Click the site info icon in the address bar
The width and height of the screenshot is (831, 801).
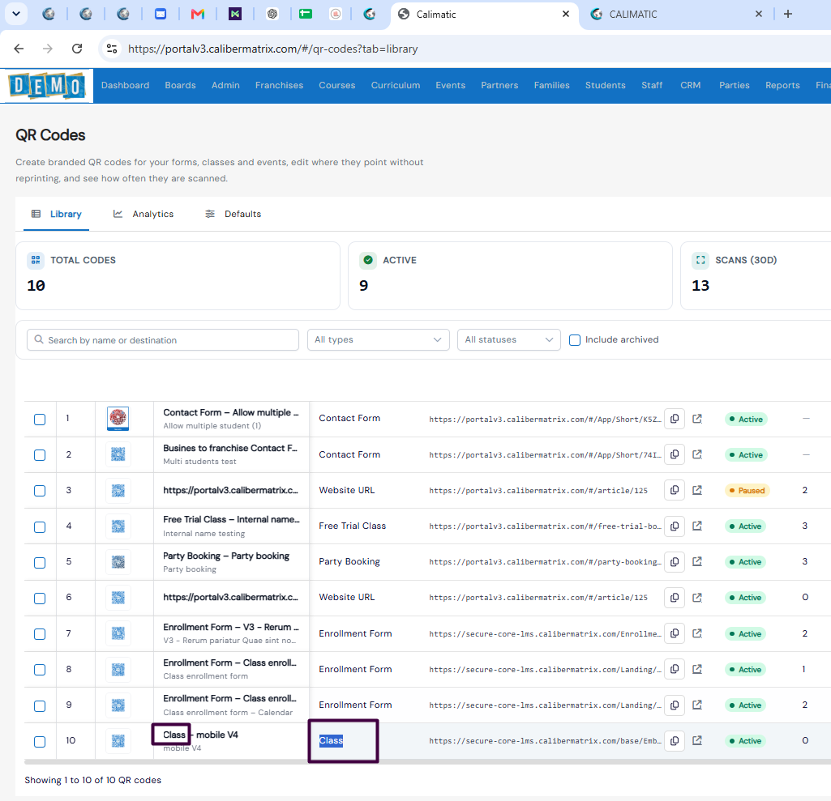click(x=112, y=49)
